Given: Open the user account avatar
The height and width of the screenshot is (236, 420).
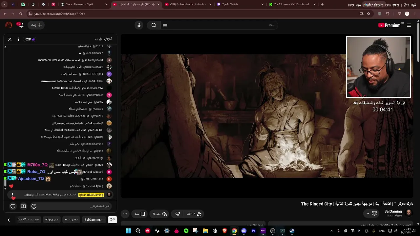Looking at the screenshot, I should click(x=9, y=25).
